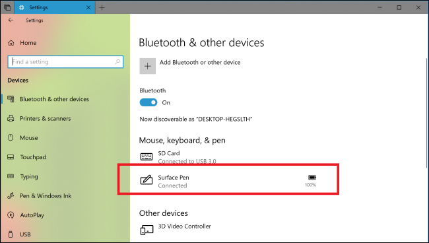Open Touchpad settings icon
The width and height of the screenshot is (429, 243).
(11, 157)
